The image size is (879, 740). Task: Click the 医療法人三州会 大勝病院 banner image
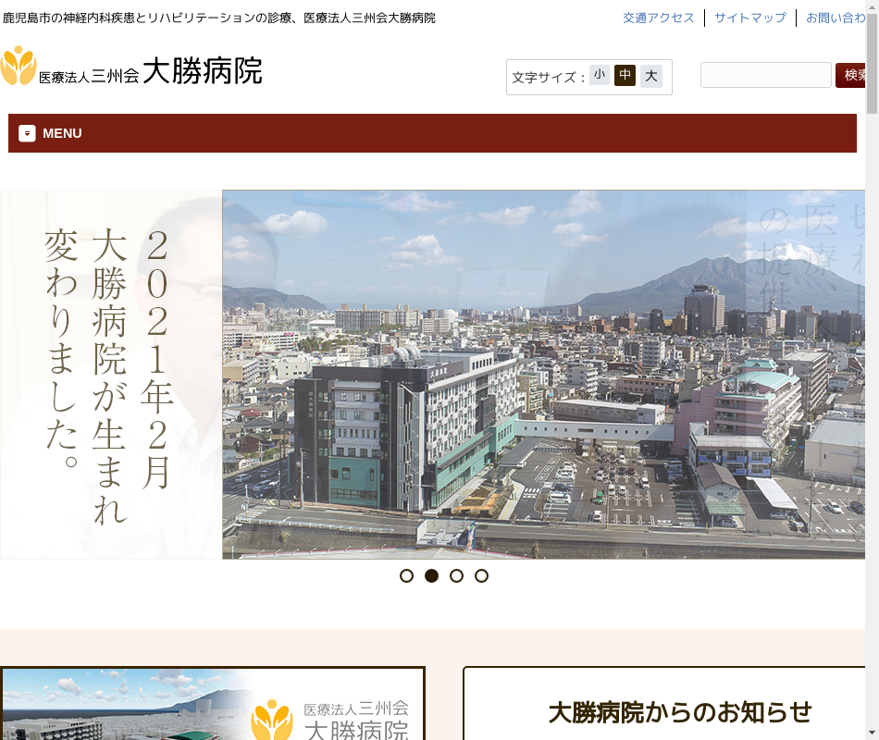click(212, 704)
